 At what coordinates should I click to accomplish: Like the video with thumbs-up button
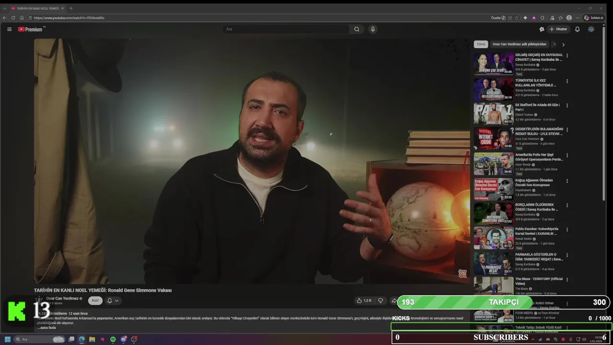(364, 300)
